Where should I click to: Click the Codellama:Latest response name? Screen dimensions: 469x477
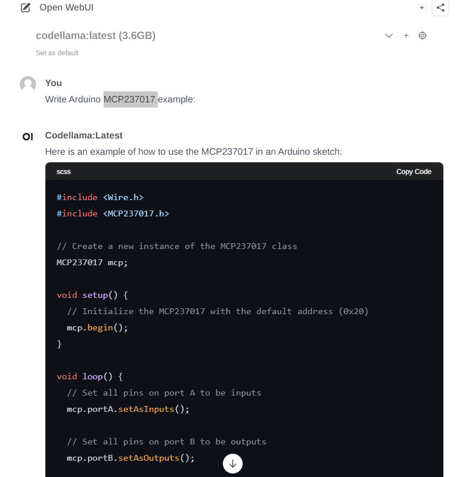[x=84, y=136]
